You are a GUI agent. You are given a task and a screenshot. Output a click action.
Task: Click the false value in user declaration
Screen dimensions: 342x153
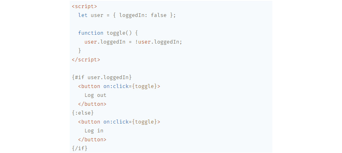(158, 15)
